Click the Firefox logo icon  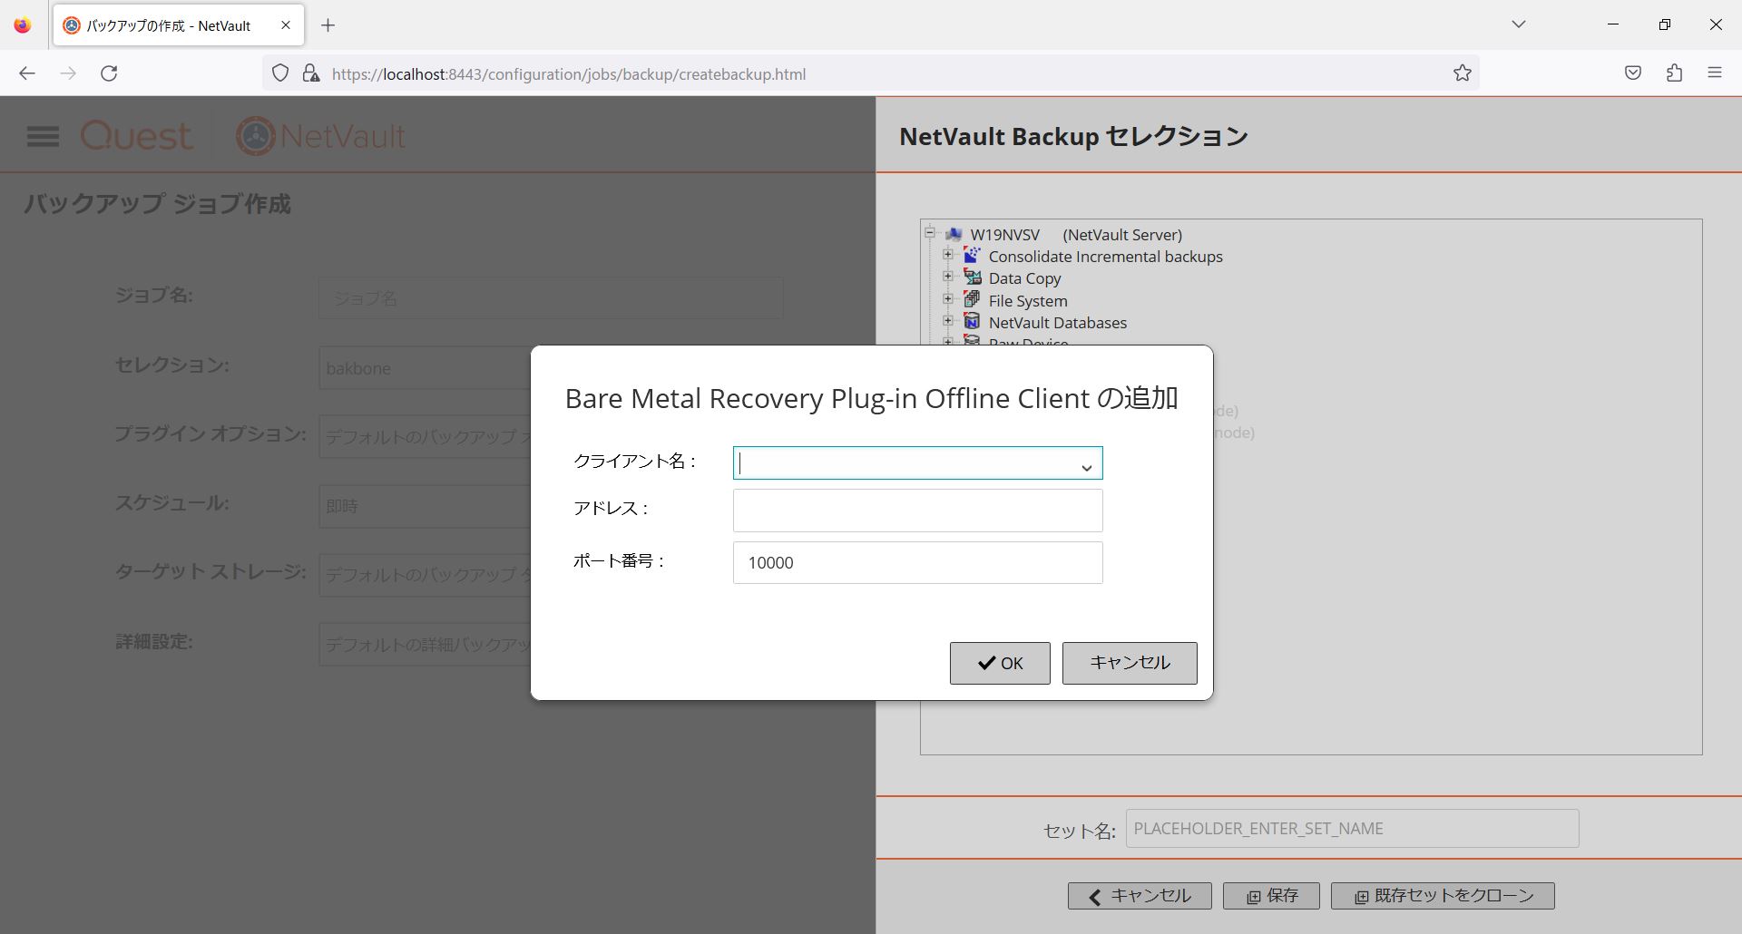pos(23,25)
